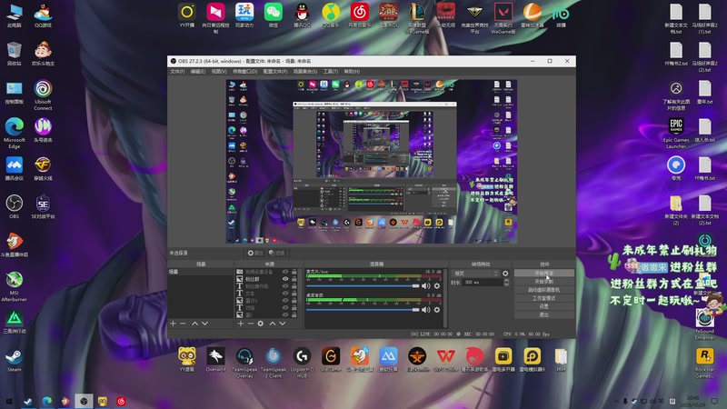Click 退出 to exit OBS
727x409 pixels.
543,314
